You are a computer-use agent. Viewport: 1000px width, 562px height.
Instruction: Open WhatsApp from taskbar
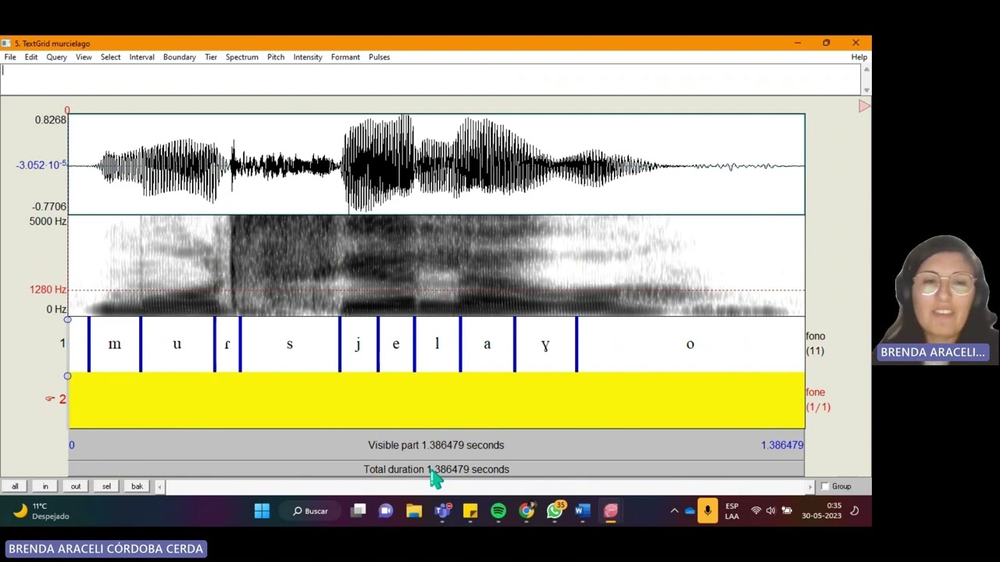tap(555, 511)
